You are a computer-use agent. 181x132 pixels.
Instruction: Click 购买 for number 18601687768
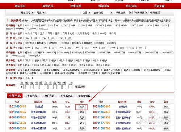tap(166, 128)
